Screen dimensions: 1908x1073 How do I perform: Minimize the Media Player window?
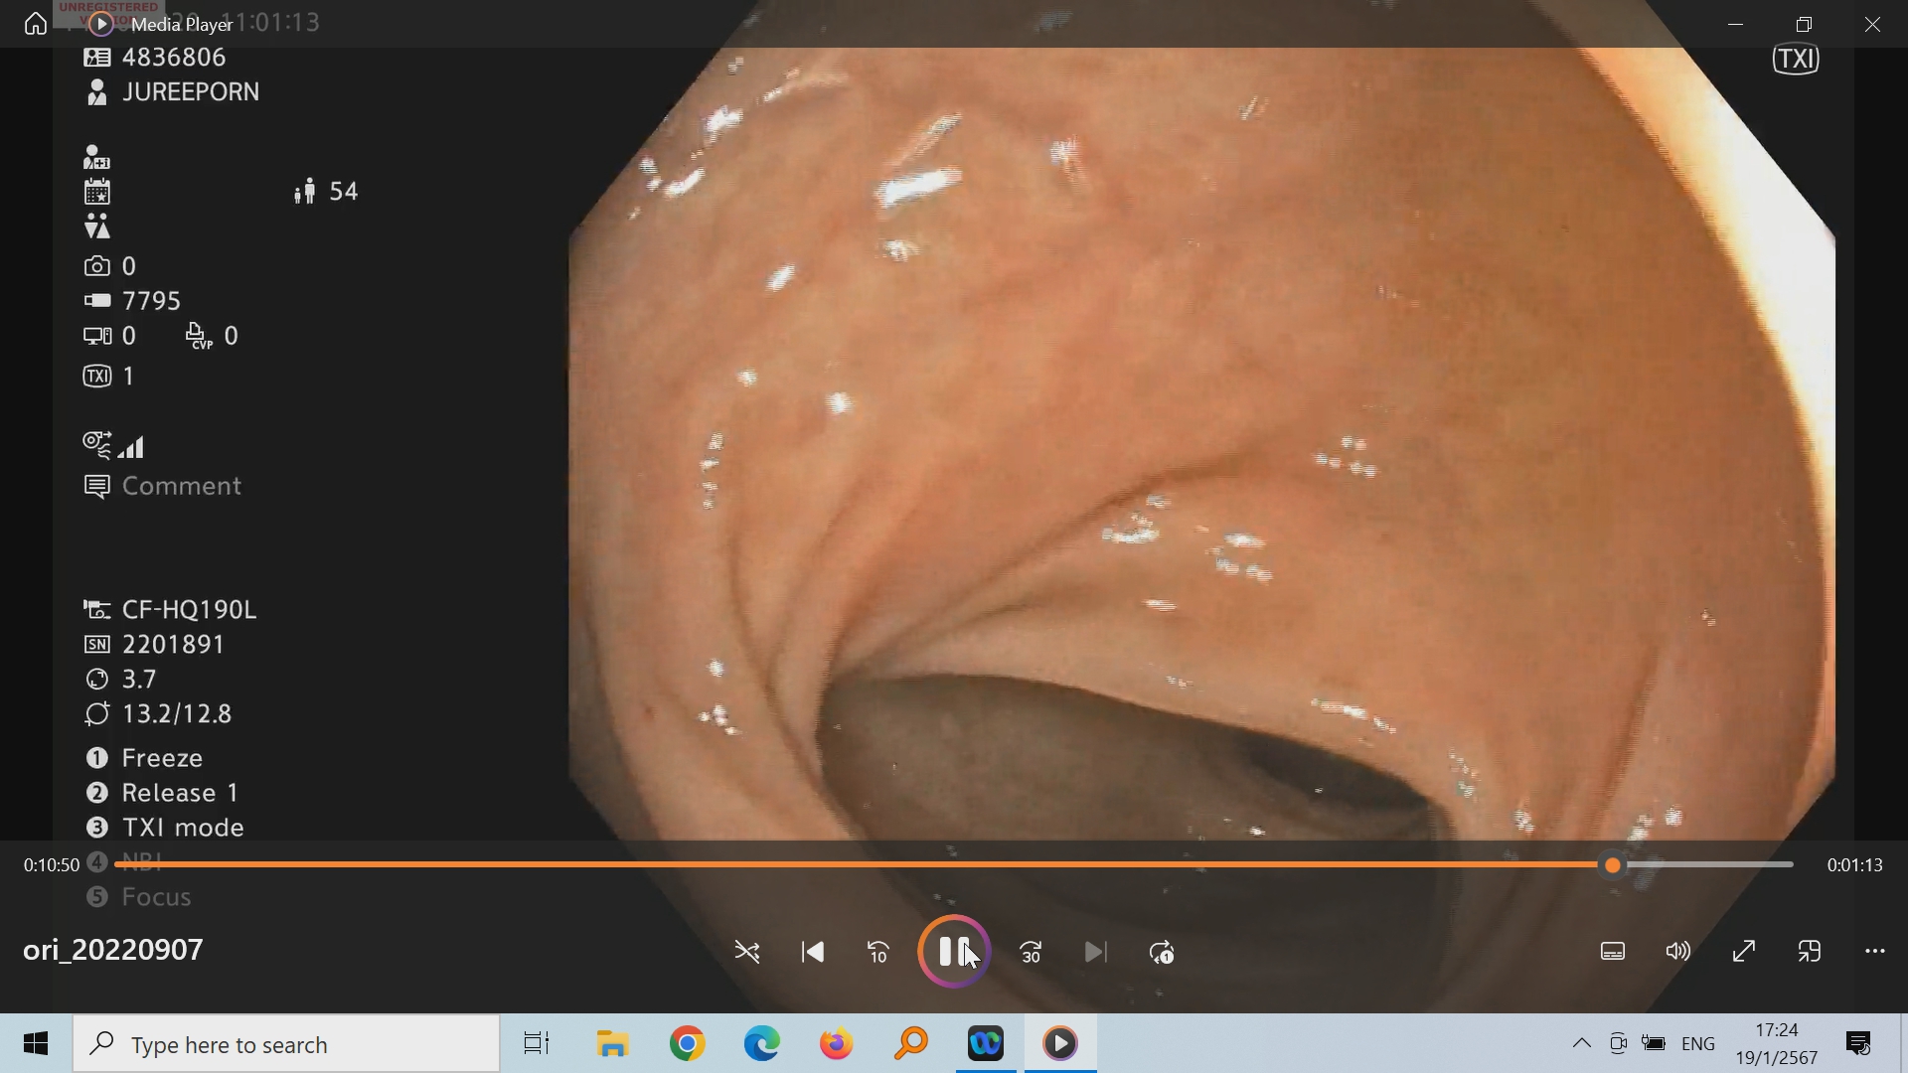click(1736, 24)
